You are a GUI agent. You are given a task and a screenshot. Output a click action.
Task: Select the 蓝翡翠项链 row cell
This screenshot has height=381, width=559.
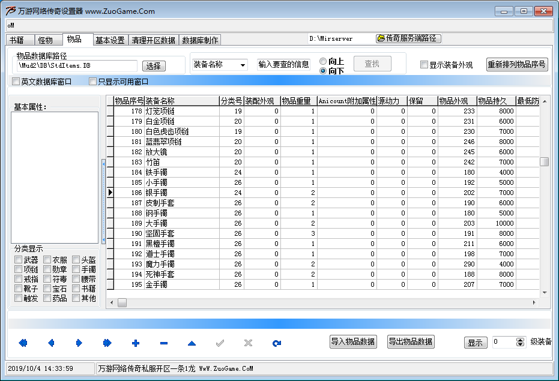coord(182,142)
